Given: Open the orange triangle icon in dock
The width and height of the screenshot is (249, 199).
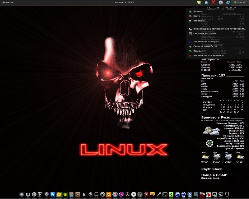Looking at the screenshot, I should pyautogui.click(x=109, y=194).
